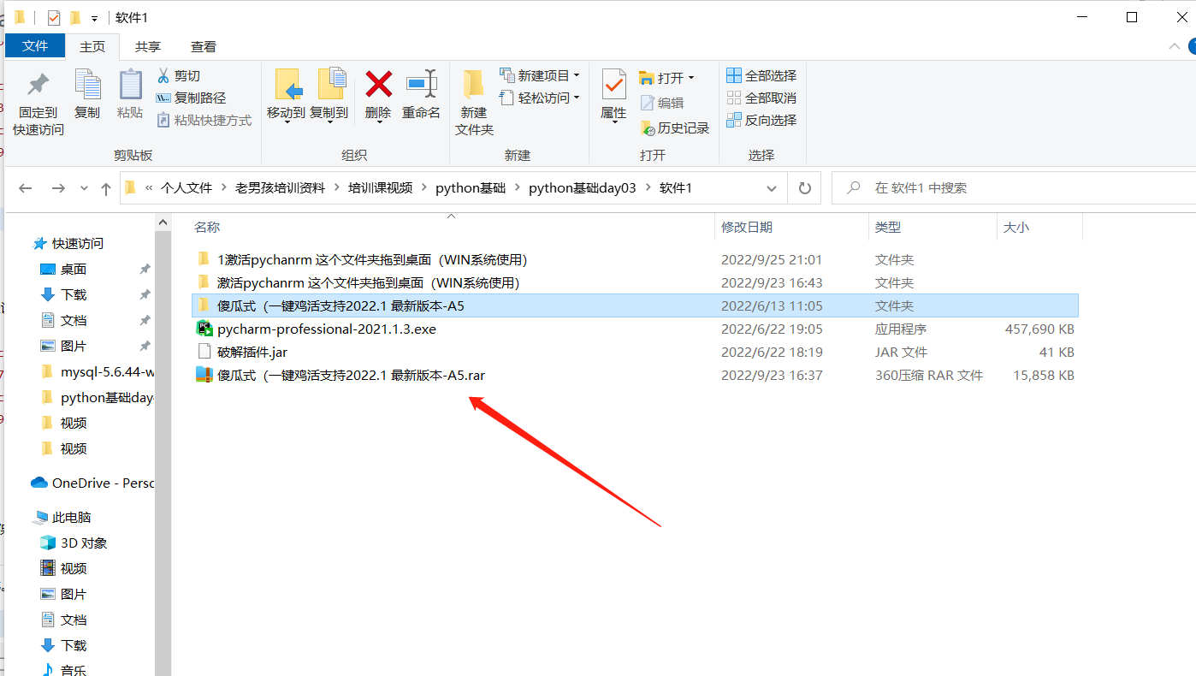1196x676 pixels.
Task: Open the 移动到 move-to button
Action: point(286,97)
